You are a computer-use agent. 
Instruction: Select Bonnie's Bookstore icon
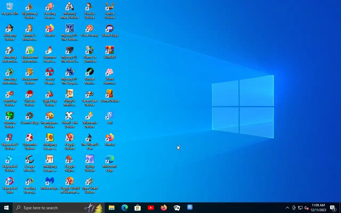(30, 32)
